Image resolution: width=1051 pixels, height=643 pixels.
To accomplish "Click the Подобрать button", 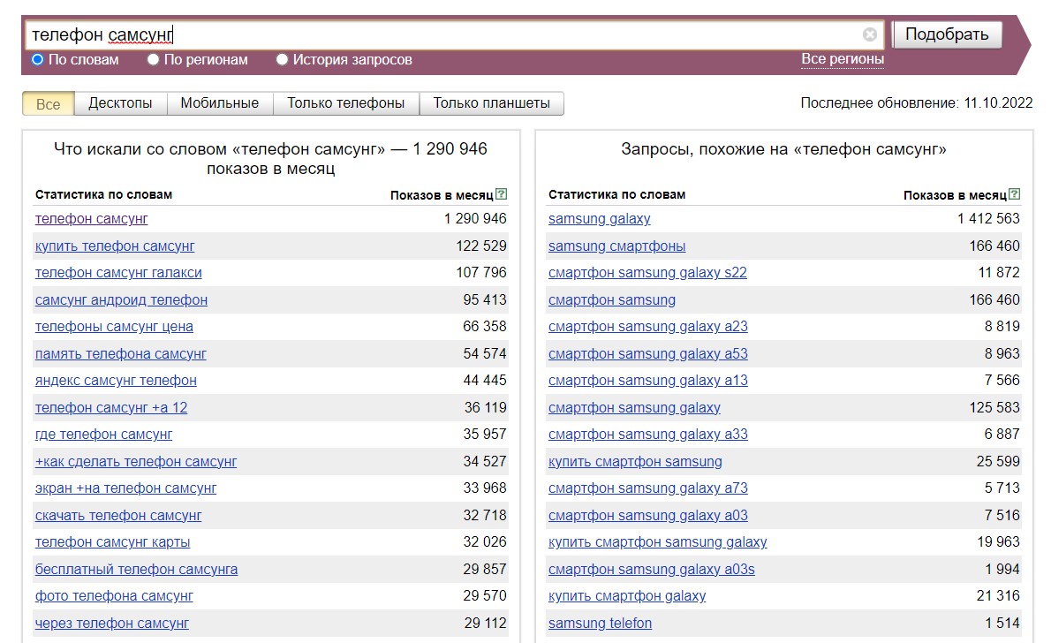I will tap(947, 34).
